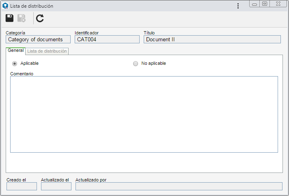Click the Refresh circular arrow icon
Screen dimensions: 289x196
click(40, 18)
